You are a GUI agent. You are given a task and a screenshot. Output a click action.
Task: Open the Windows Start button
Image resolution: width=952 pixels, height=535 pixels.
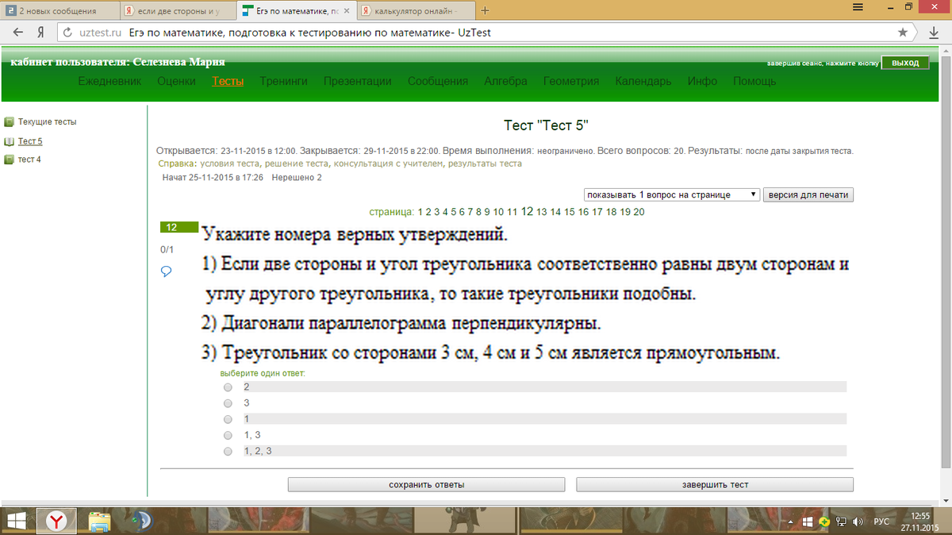coord(17,521)
